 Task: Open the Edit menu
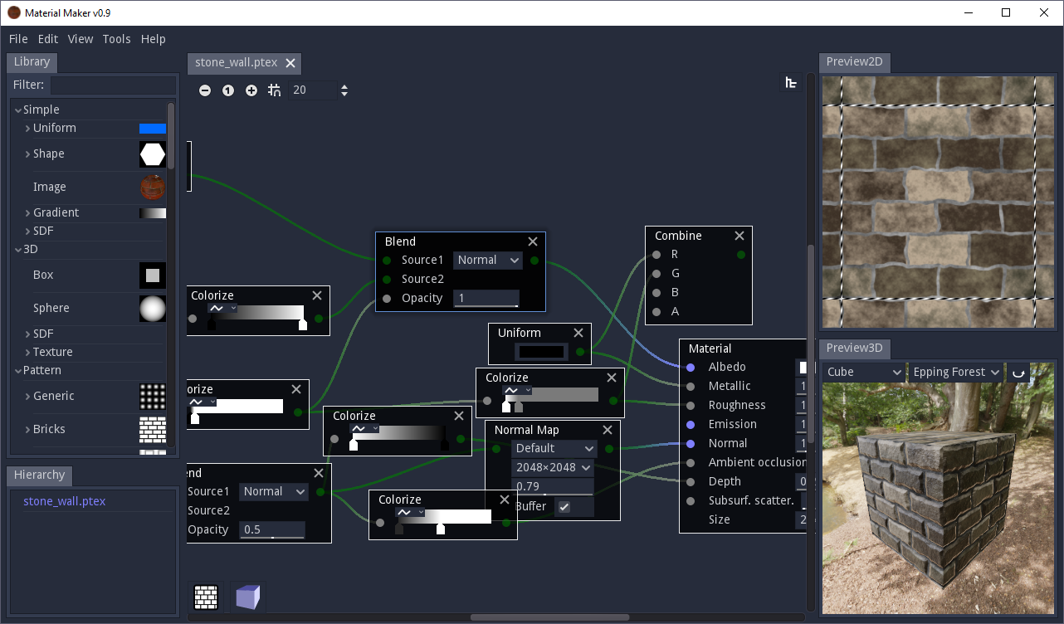pyautogui.click(x=48, y=39)
